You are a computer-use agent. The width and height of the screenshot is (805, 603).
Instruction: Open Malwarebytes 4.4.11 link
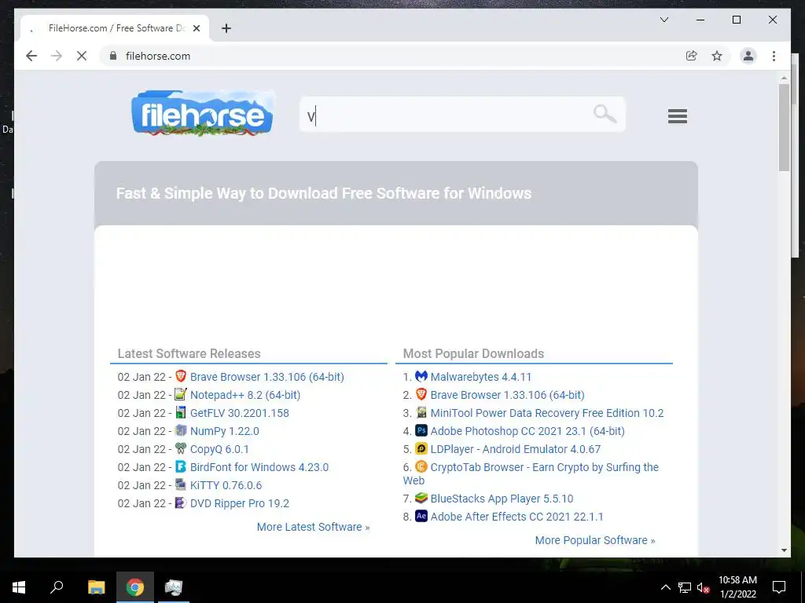(x=481, y=377)
